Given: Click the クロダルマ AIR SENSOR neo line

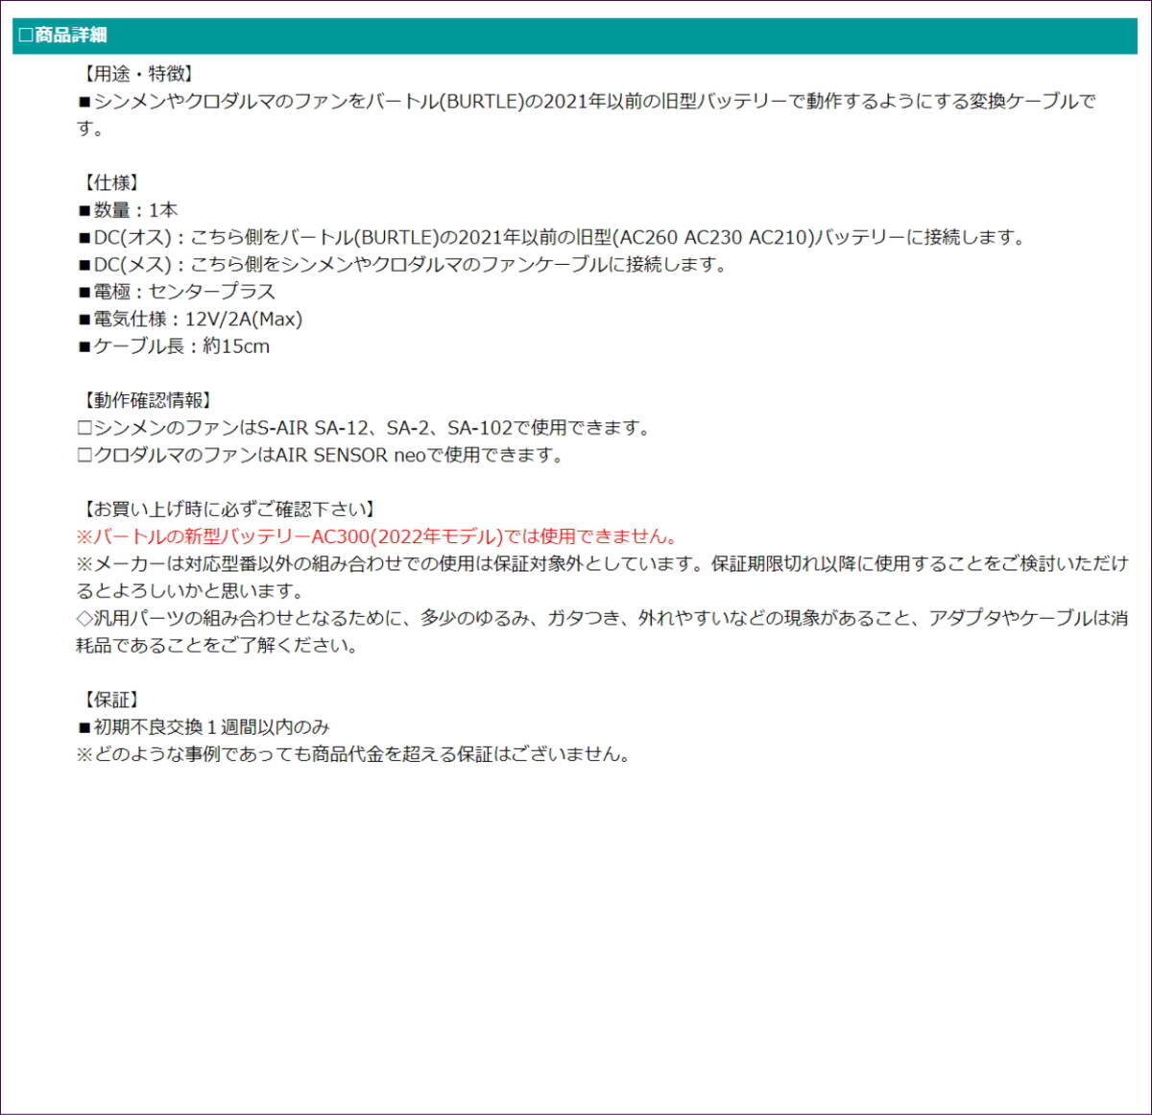Looking at the screenshot, I should click(x=321, y=455).
